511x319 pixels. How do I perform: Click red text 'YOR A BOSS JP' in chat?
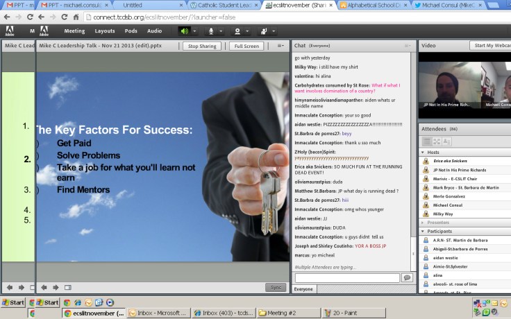(x=370, y=246)
